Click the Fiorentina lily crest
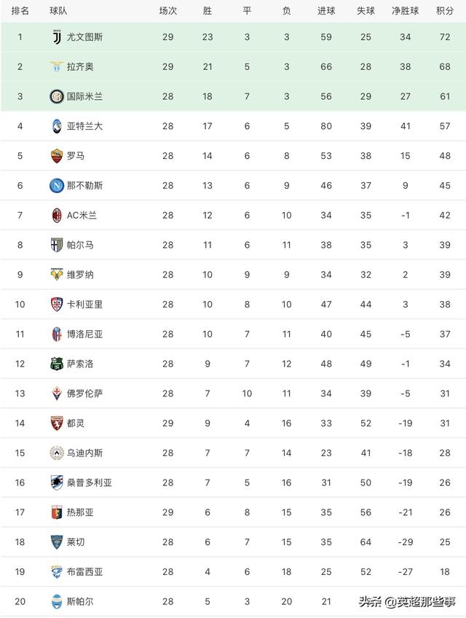Image resolution: width=466 pixels, height=618 pixels. point(57,394)
